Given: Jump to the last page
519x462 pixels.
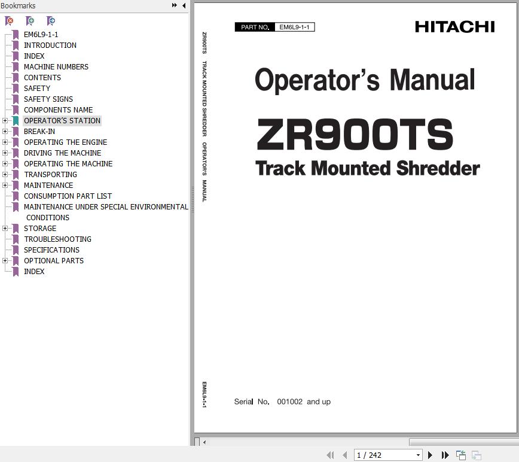Looking at the screenshot, I should (x=445, y=455).
